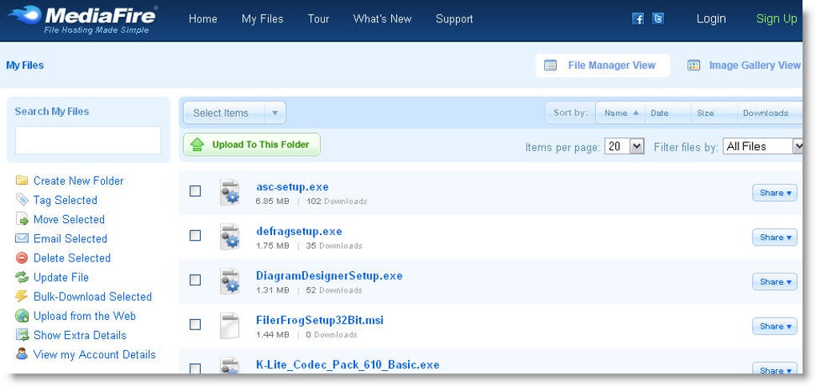Click the asc-setup.exe file icon
The height and width of the screenshot is (387, 816).
[x=230, y=193]
